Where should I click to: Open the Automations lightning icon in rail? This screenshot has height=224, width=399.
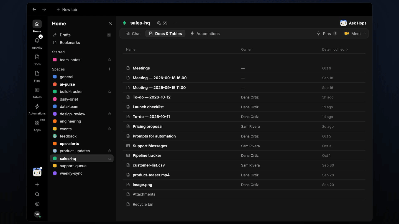pos(37,106)
